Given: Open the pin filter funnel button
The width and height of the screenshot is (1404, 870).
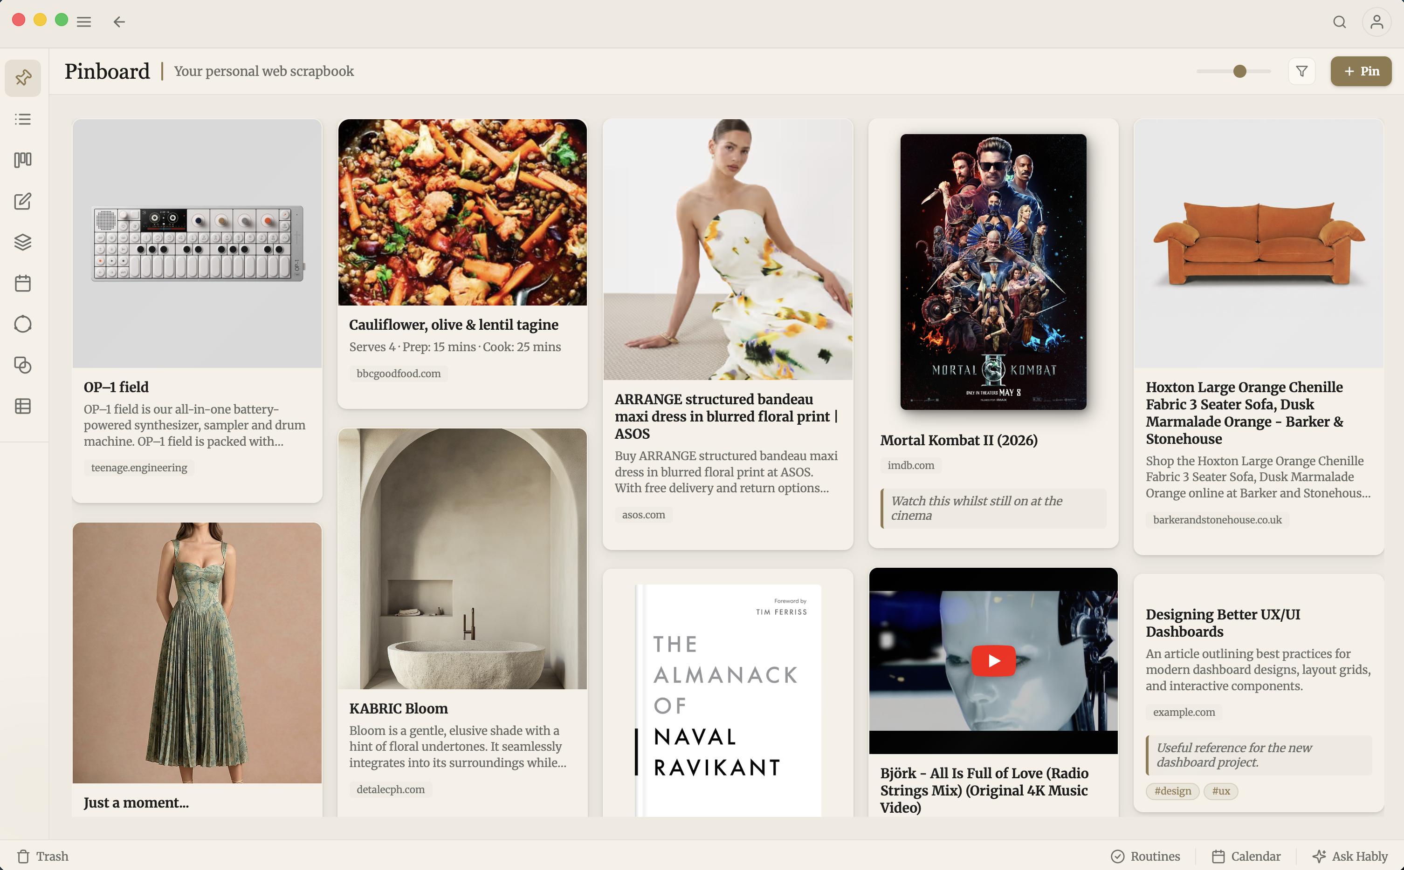Looking at the screenshot, I should point(1301,71).
